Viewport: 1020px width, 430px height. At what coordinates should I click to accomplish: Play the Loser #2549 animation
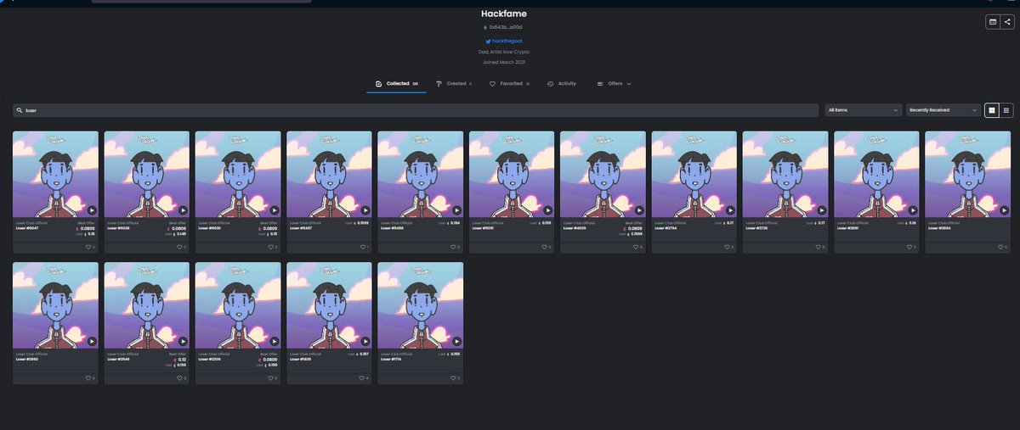click(183, 342)
